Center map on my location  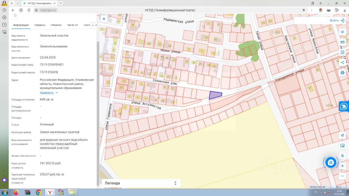point(342,135)
